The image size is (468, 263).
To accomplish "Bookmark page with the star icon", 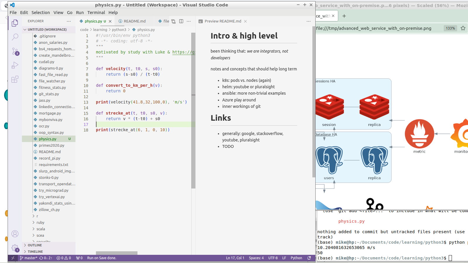I will [463, 28].
